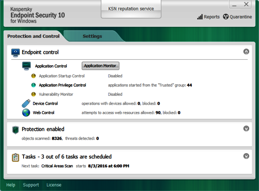Click the Device Control USB icon
Viewport: 259px width, 191px height.
coord(26,103)
